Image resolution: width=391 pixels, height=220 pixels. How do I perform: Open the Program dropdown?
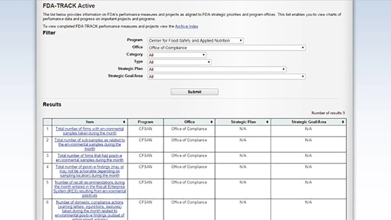point(196,40)
